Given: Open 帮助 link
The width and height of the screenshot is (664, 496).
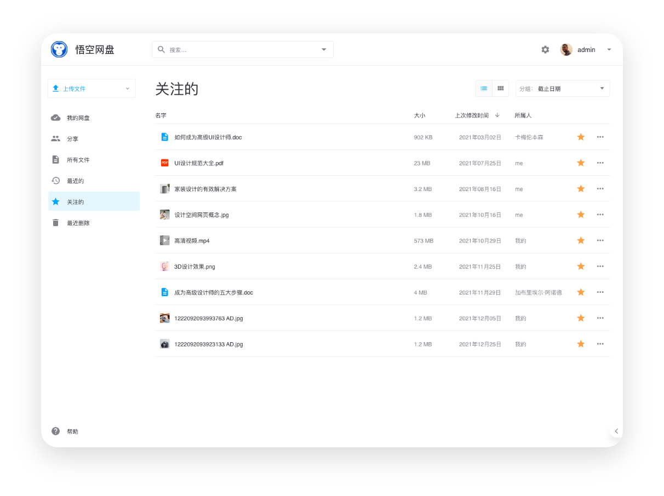Looking at the screenshot, I should (x=72, y=431).
